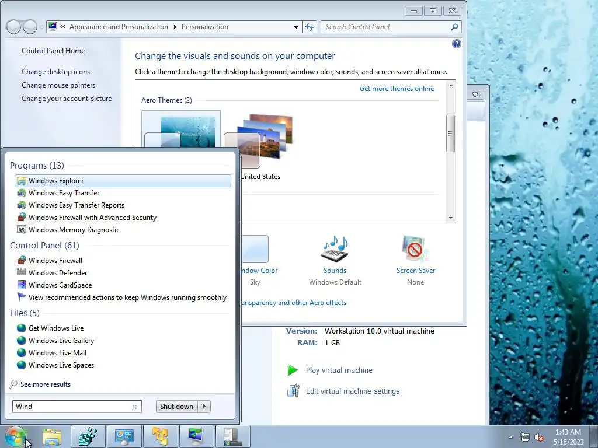Open address bar history dropdown

[296, 27]
